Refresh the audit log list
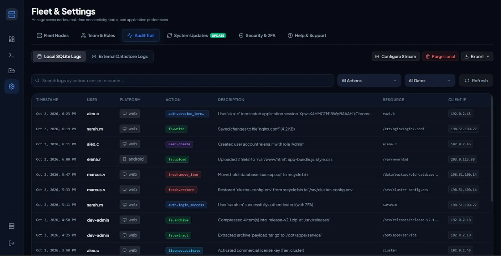 476,81
